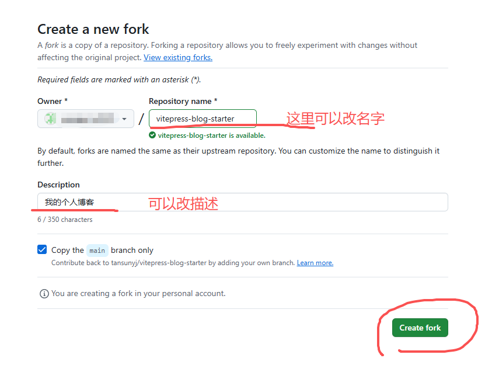Toggle the Copy main branch only checkbox

(42, 250)
